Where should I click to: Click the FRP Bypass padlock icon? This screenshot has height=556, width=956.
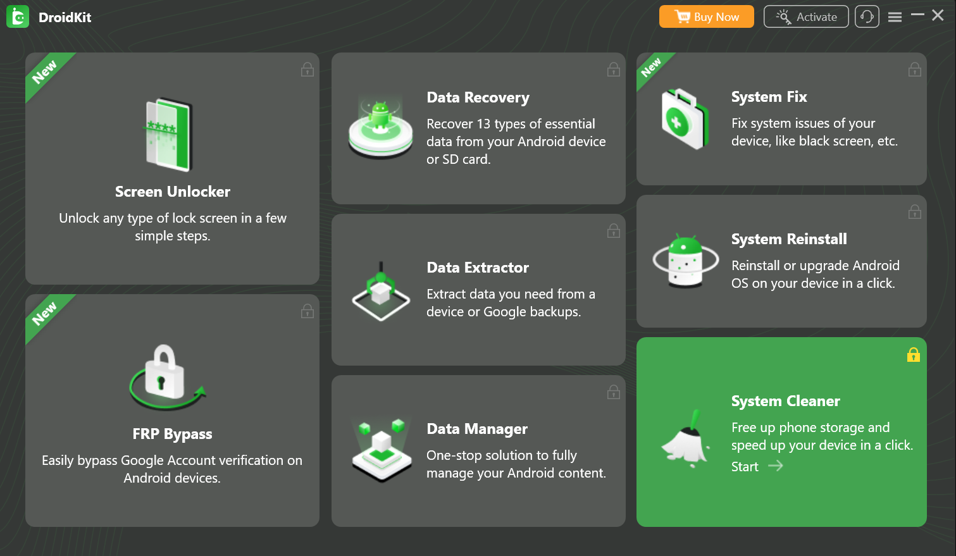pyautogui.click(x=168, y=377)
